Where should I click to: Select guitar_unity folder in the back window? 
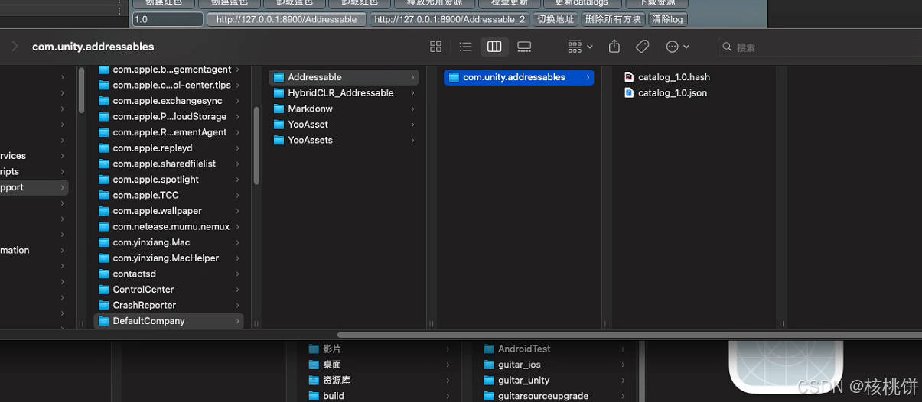click(x=555, y=380)
